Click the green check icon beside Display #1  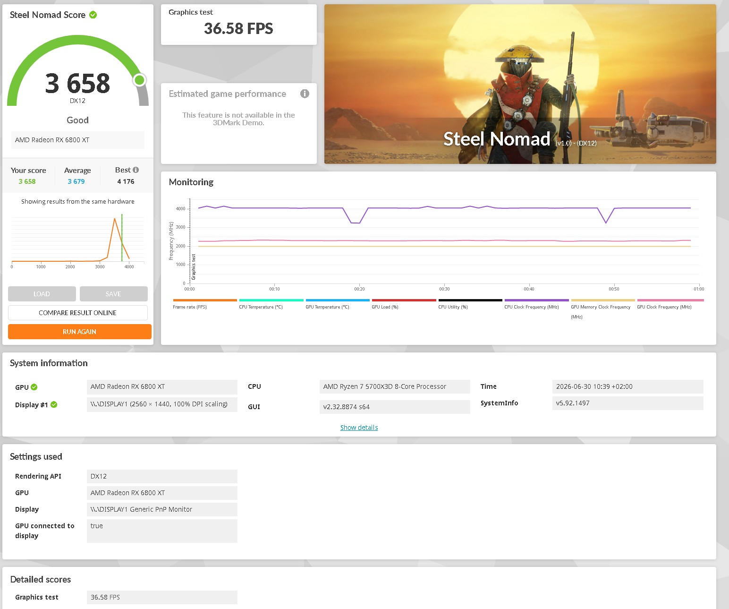(x=54, y=404)
